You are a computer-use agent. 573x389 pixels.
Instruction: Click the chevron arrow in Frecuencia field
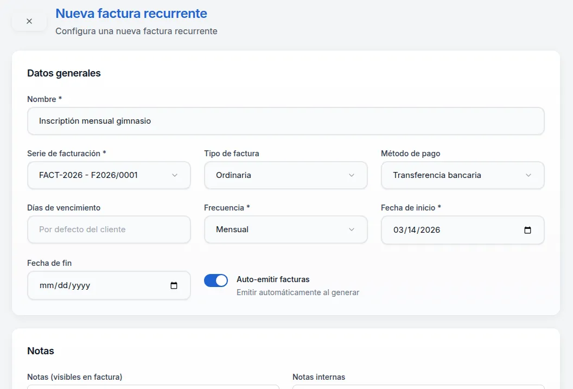pyautogui.click(x=352, y=229)
